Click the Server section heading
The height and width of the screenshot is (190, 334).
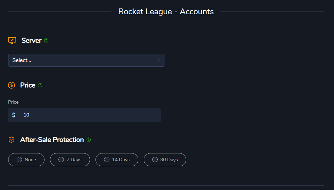tap(31, 41)
